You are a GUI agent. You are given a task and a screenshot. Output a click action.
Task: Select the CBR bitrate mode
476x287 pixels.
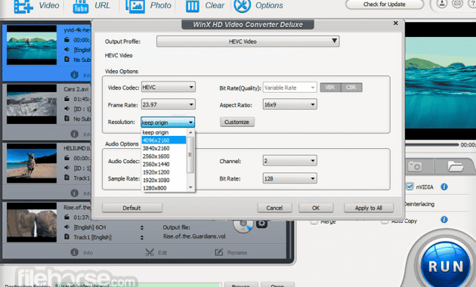351,88
